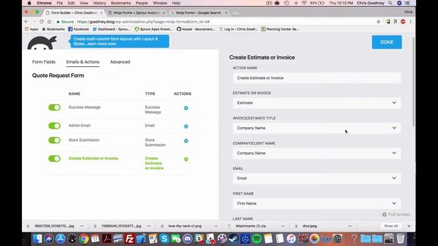Click the Full screen button
438x246 pixels.
click(x=396, y=215)
